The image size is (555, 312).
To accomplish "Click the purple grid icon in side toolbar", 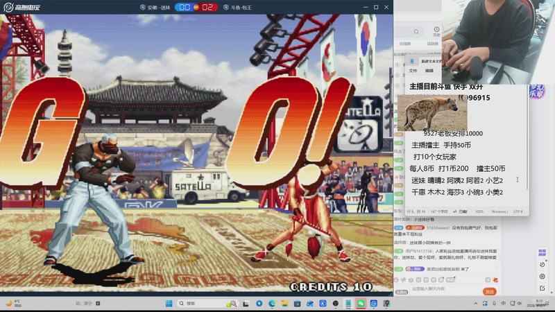I will coord(542,252).
